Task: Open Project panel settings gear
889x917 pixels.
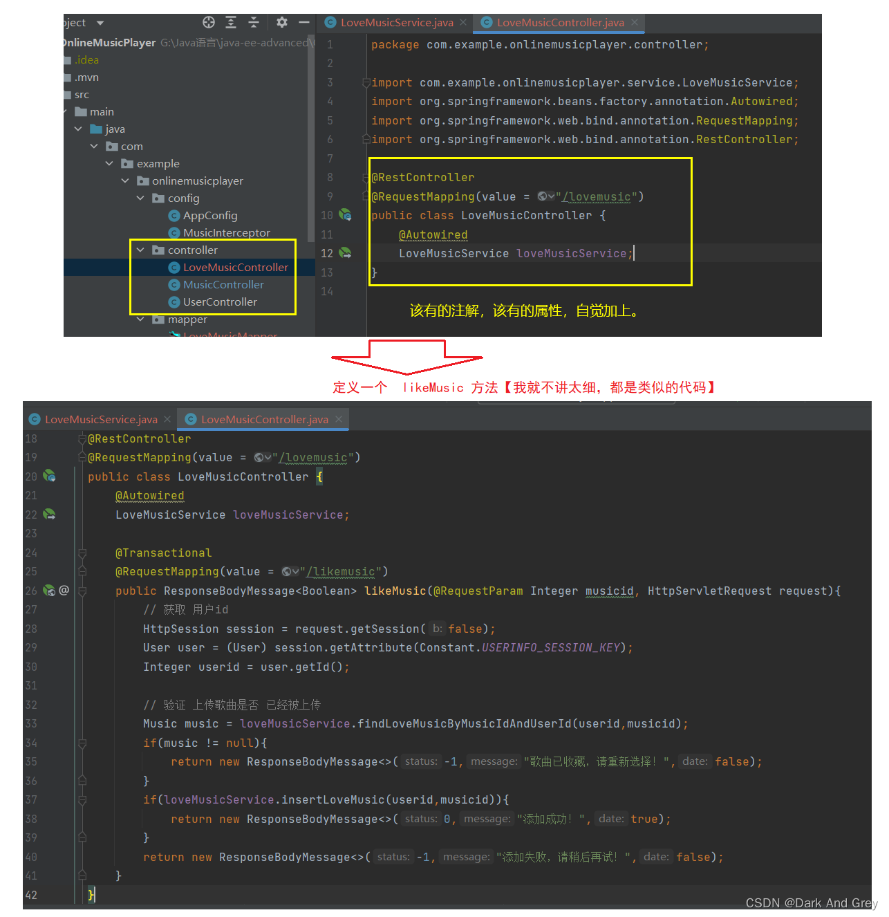Action: (x=281, y=22)
